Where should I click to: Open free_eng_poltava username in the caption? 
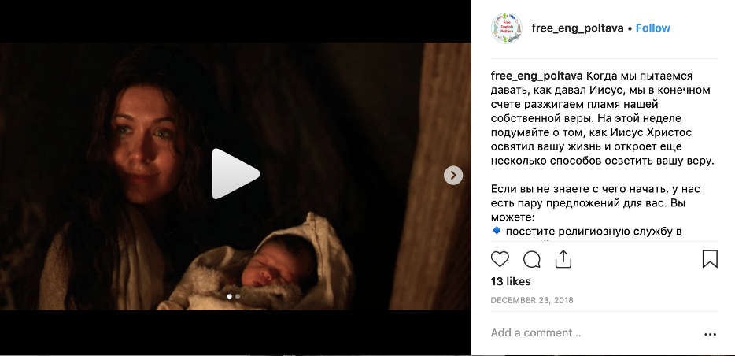pyautogui.click(x=537, y=76)
